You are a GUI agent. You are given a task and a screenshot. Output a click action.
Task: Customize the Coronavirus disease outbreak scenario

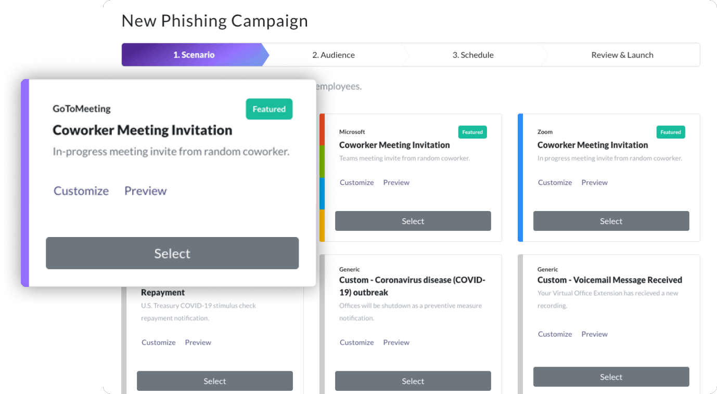click(357, 343)
